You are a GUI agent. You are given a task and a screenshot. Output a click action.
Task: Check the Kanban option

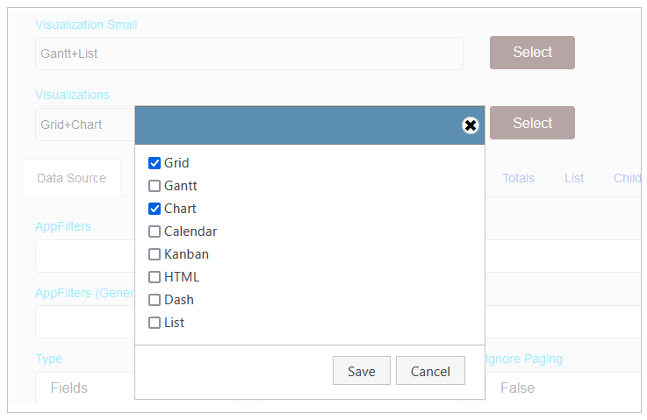[155, 254]
